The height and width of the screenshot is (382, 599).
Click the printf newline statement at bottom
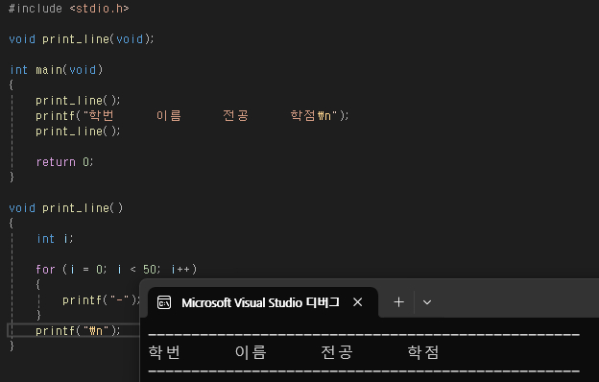pyautogui.click(x=78, y=331)
